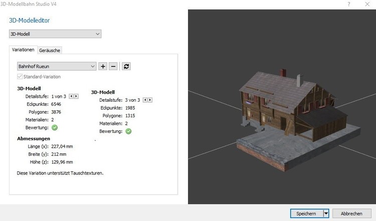376x221 pixels.
Task: Open the Speichern split-button arrow
Action: tap(326, 213)
